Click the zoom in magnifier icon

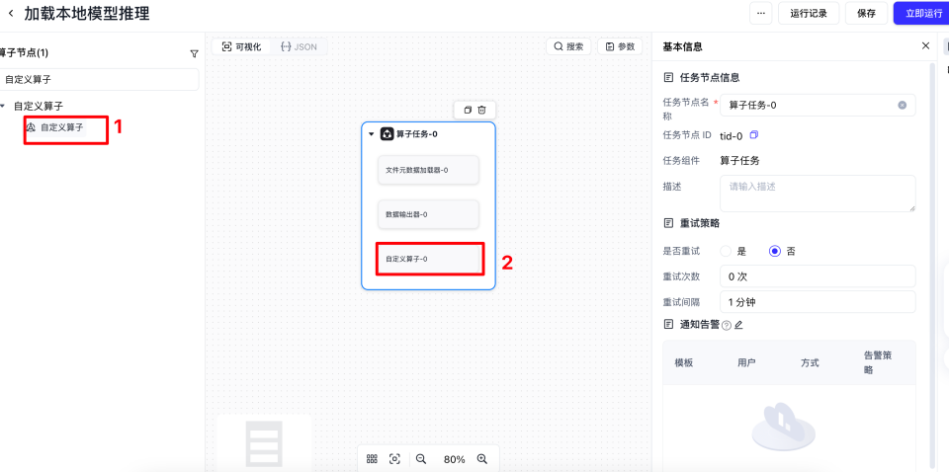pos(482,459)
